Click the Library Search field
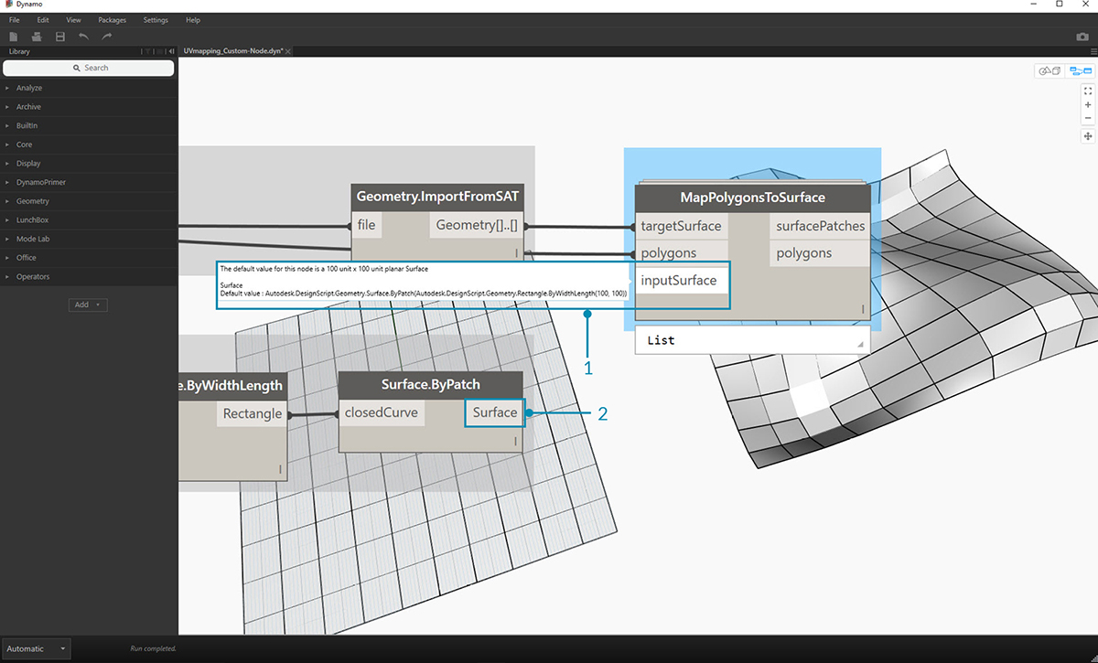 coord(89,68)
